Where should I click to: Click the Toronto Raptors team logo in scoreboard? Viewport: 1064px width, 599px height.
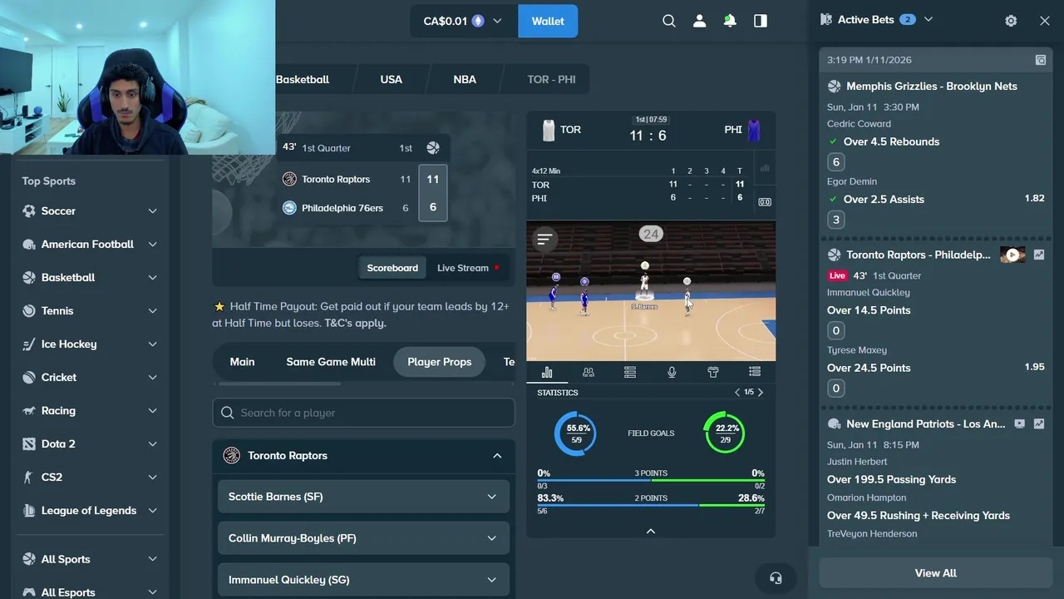(289, 179)
